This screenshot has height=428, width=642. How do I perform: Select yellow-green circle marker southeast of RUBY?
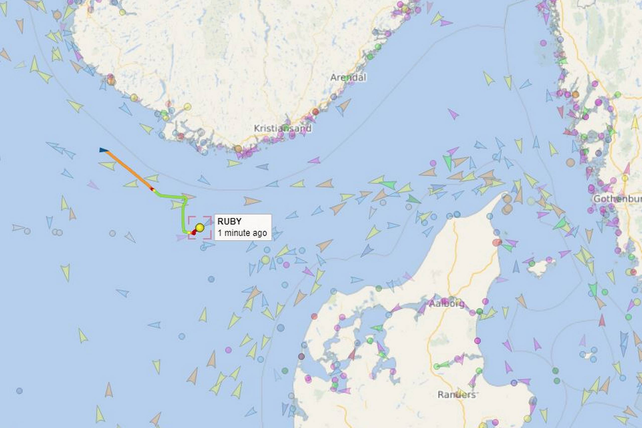pos(266,260)
